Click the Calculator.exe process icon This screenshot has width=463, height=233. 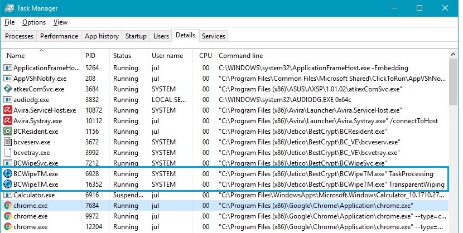point(8,195)
